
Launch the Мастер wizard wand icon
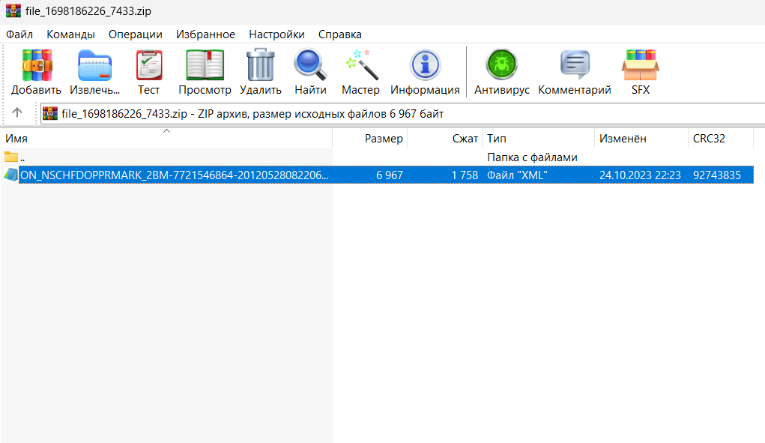point(361,64)
